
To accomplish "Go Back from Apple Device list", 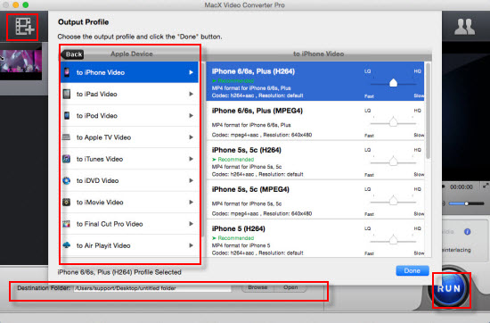I will (72, 54).
